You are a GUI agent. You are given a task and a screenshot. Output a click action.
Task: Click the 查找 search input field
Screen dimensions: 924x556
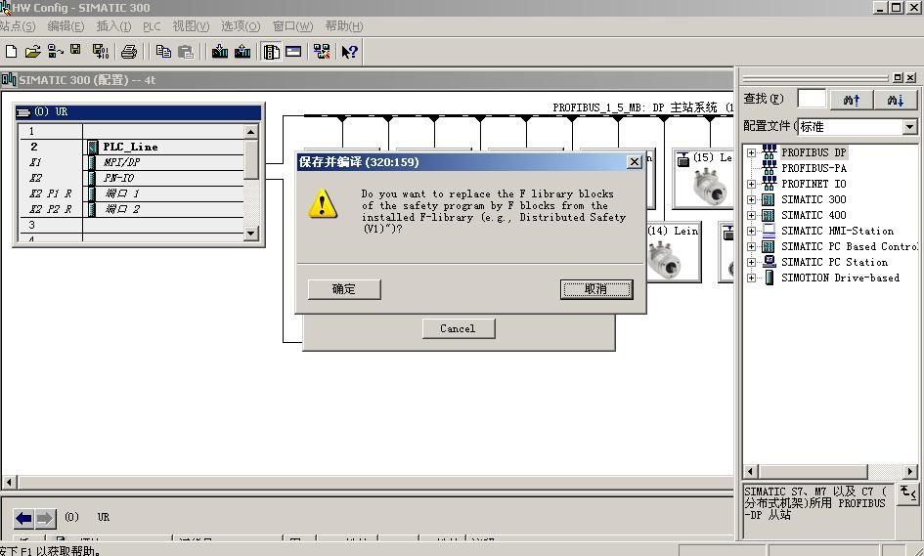click(812, 99)
